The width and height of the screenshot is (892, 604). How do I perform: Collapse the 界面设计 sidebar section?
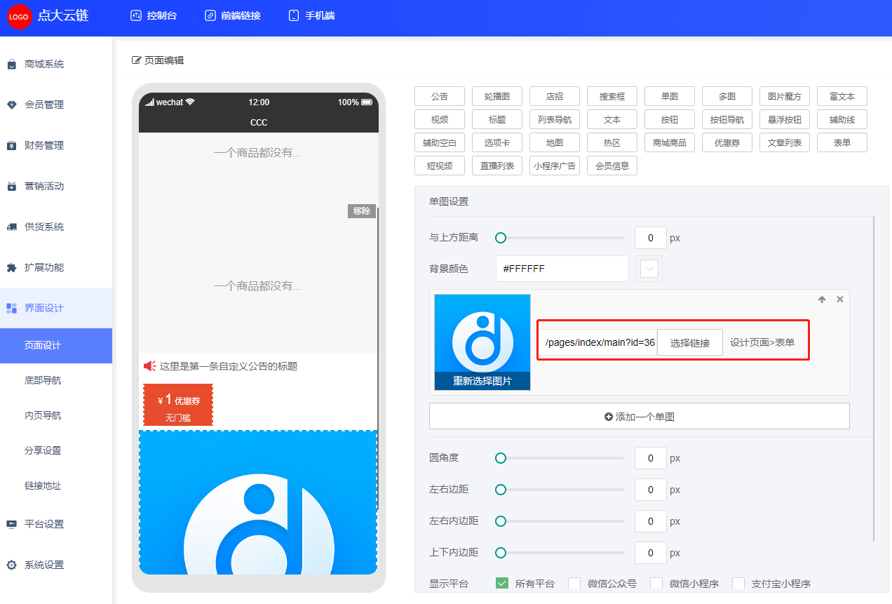tap(56, 308)
